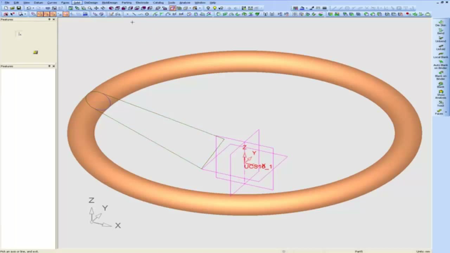
Task: Create a new file with the New icon
Action: point(6,8)
